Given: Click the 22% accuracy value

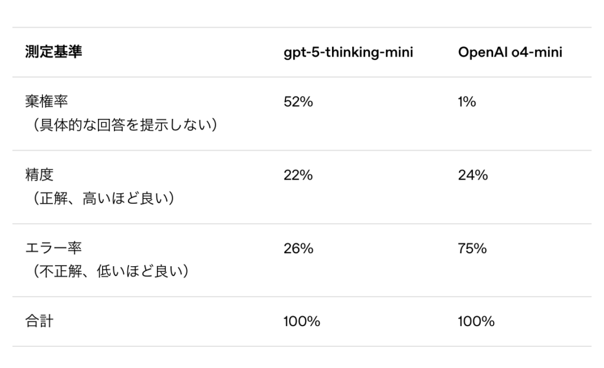Looking at the screenshot, I should 298,175.
